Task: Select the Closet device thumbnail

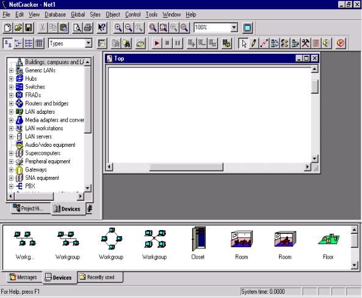Action: pos(198,243)
